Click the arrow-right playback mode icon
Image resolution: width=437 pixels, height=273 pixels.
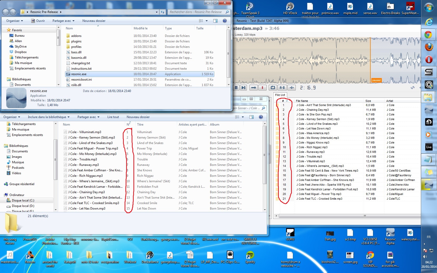coord(254,88)
